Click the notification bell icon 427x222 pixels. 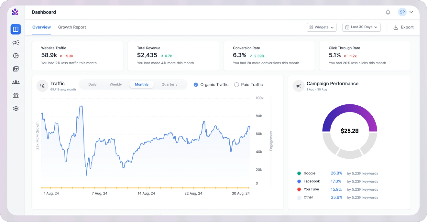click(x=388, y=12)
